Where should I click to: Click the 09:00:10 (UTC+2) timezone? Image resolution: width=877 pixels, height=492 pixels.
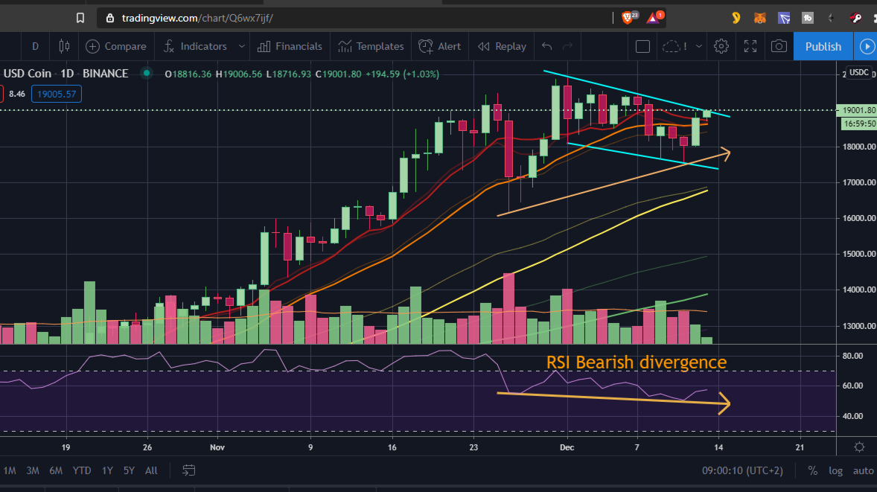coord(742,470)
